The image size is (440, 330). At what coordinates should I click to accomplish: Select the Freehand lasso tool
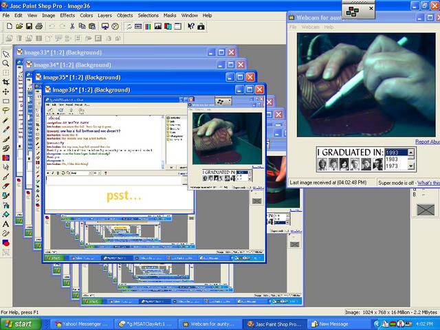[x=6, y=111]
